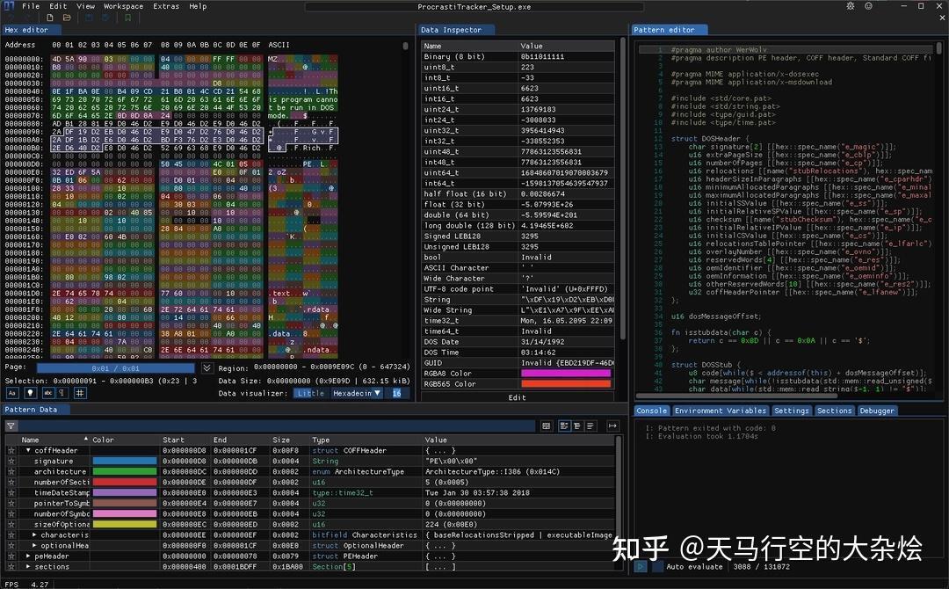Open the Hexadecimal data visualizer dropdown
The height and width of the screenshot is (589, 949).
(x=356, y=393)
